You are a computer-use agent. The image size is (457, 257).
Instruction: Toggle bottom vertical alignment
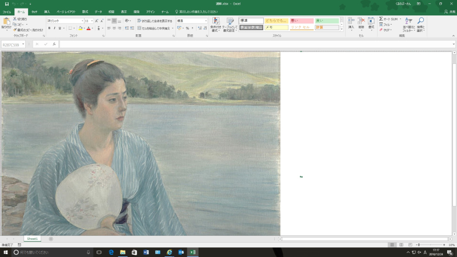click(119, 21)
